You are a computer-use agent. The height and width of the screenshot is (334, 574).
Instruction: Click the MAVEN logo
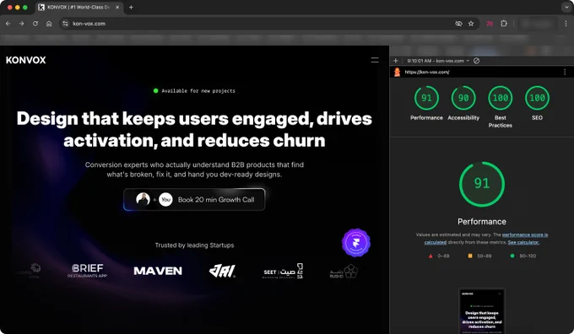tap(158, 271)
